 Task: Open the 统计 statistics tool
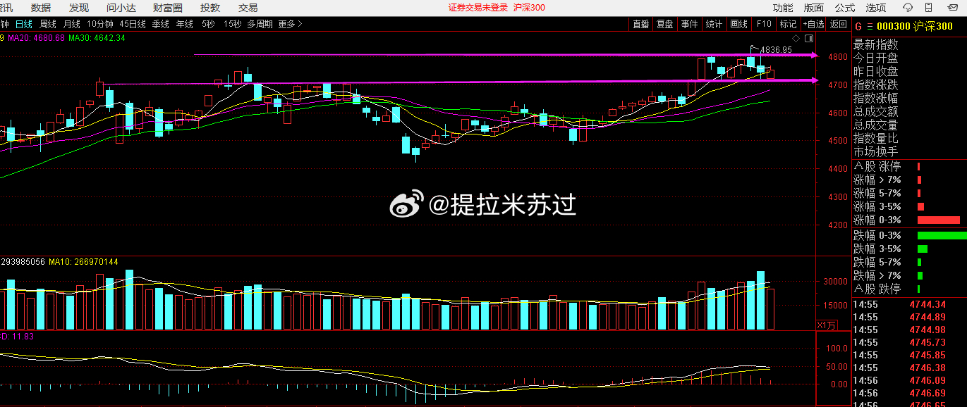tap(713, 23)
